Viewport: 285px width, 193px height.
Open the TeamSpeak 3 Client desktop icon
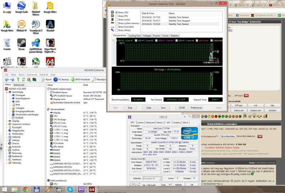[36, 27]
